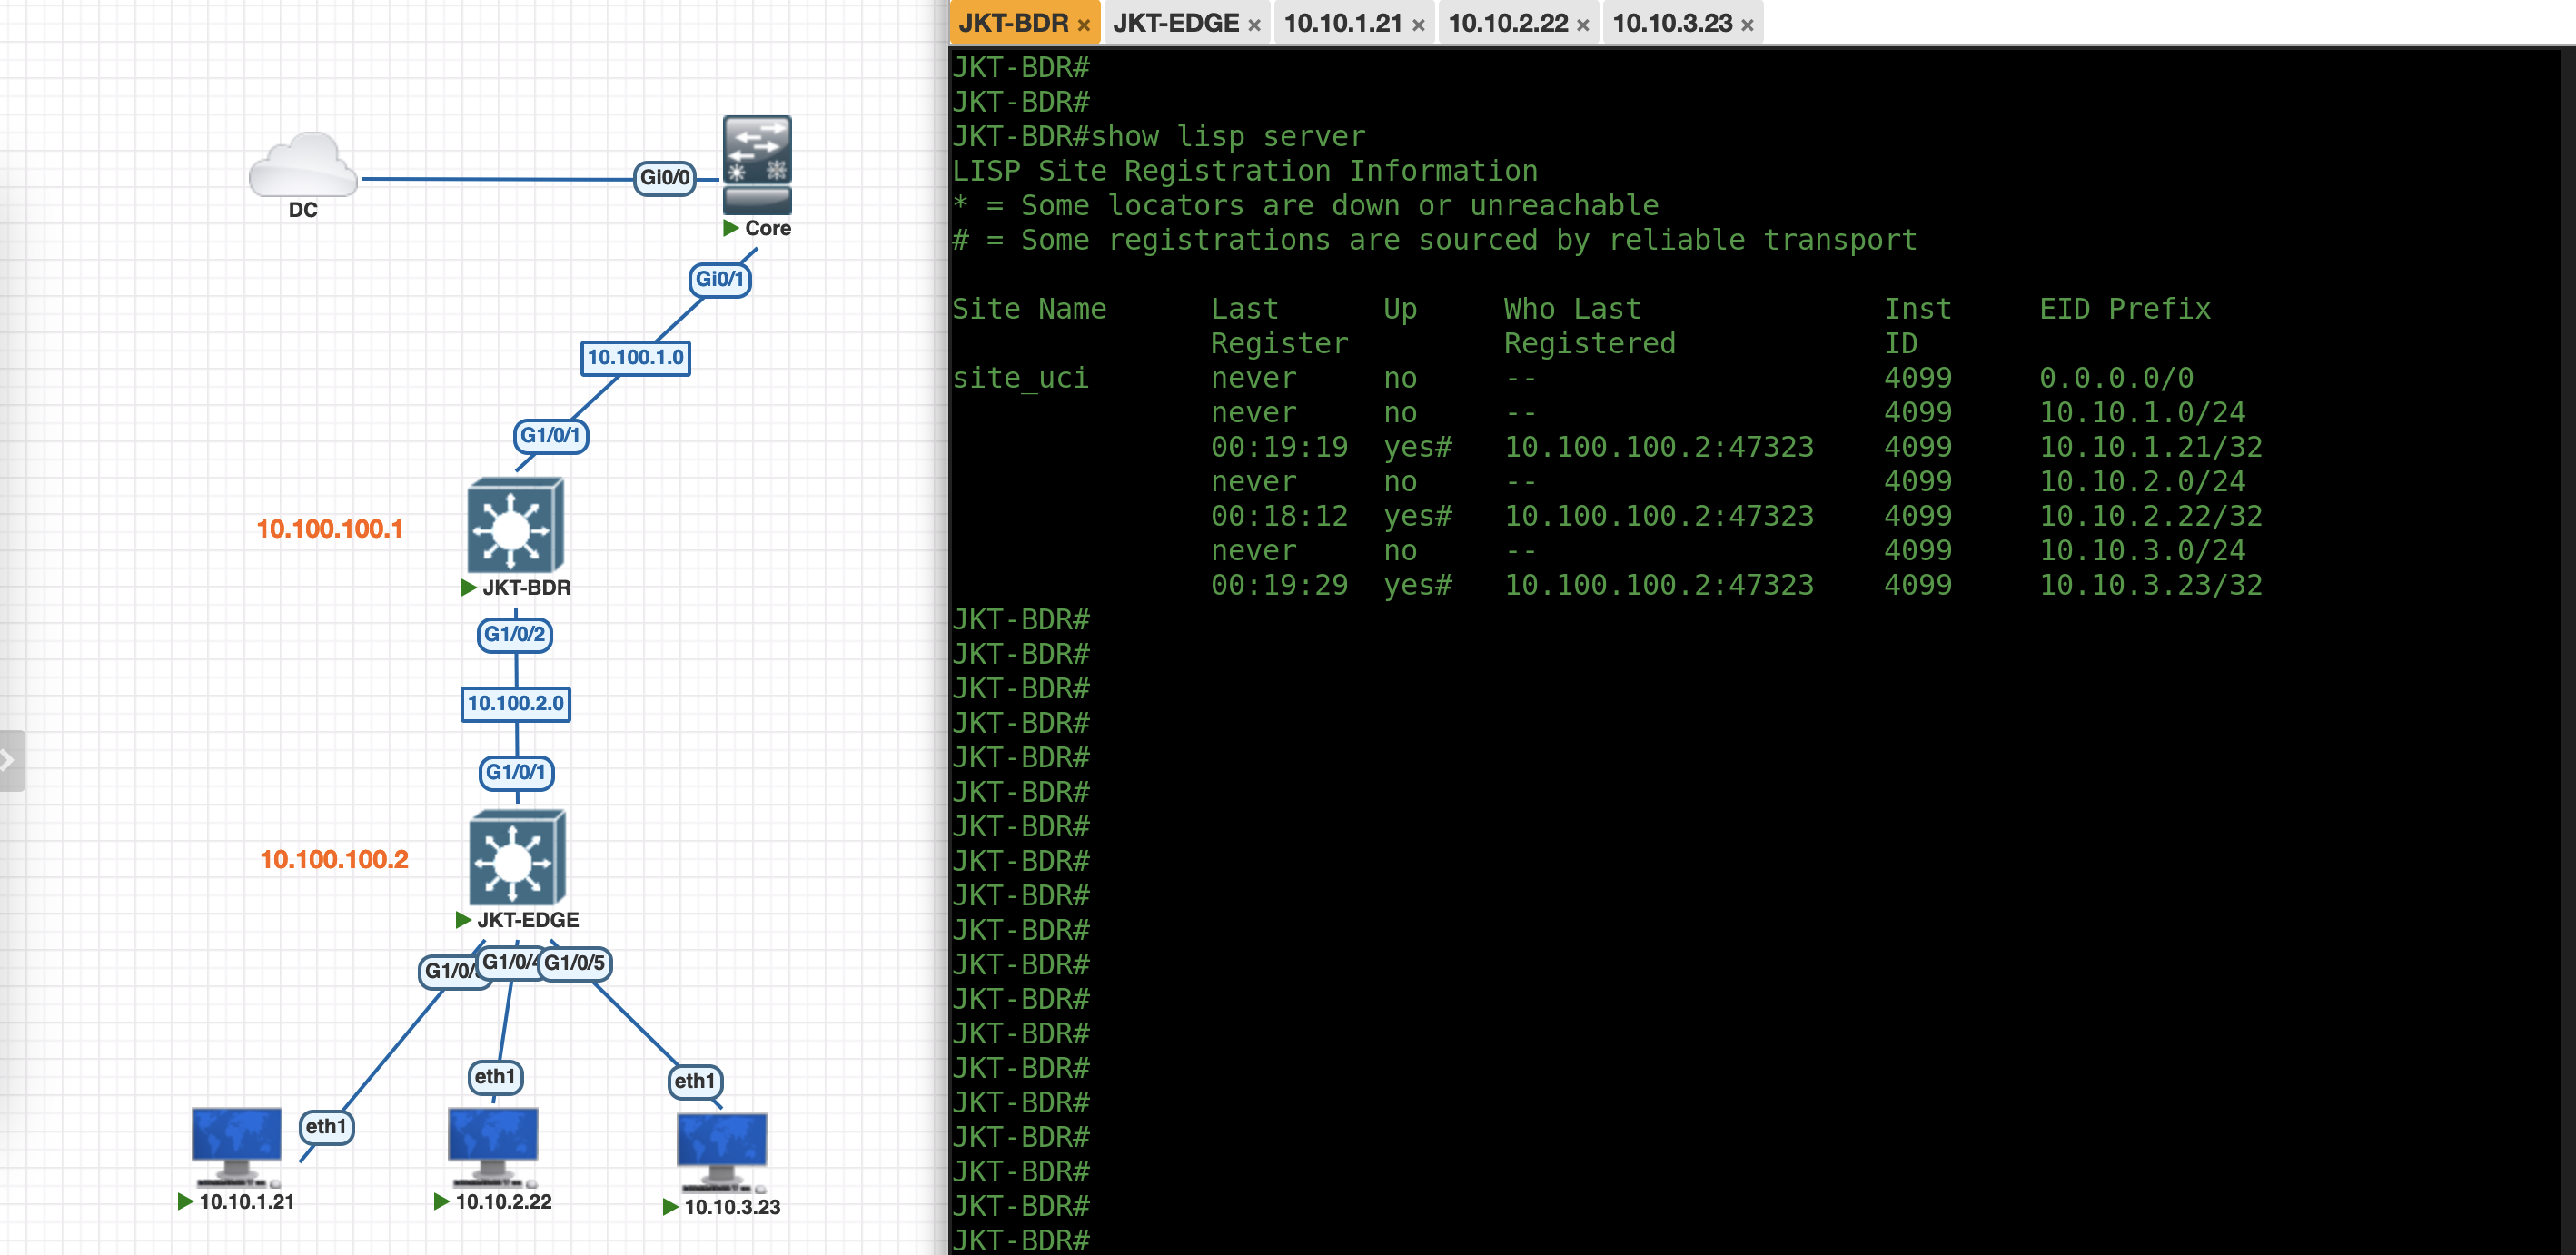The height and width of the screenshot is (1255, 2576).
Task: Click the 10.100.1.0 network label
Action: point(635,357)
